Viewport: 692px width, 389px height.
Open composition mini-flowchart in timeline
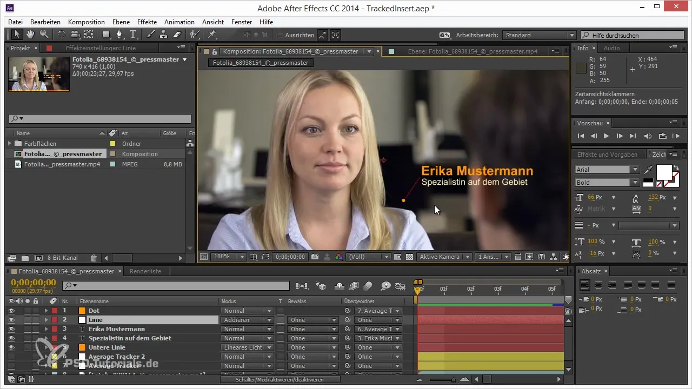[302, 285]
